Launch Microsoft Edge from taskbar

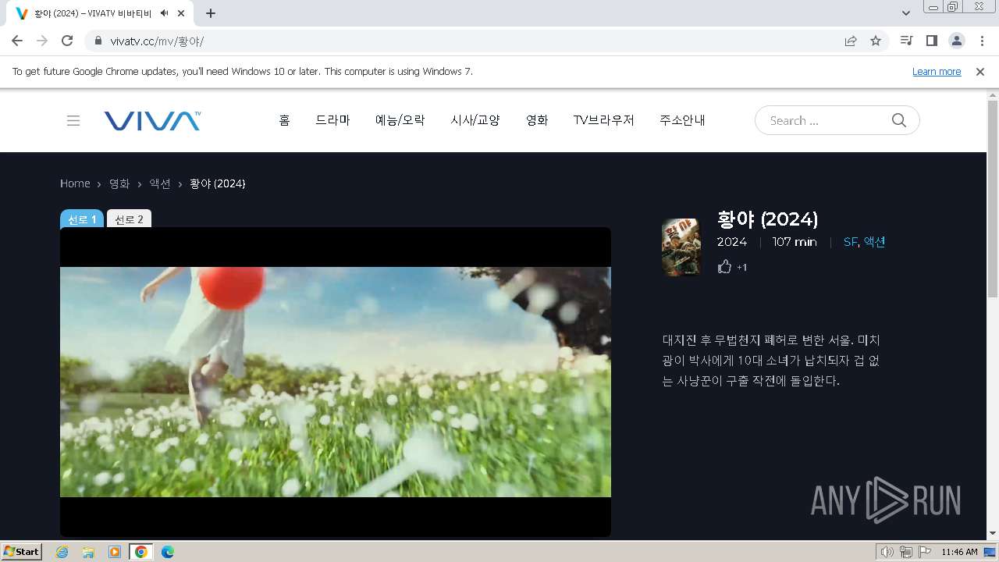click(168, 552)
